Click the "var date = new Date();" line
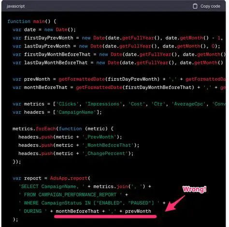The height and width of the screenshot is (227, 229). (44, 30)
